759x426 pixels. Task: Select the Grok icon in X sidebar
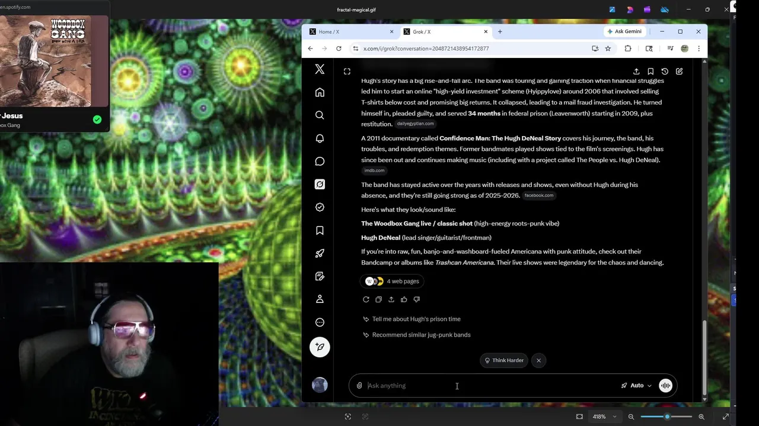[320, 185]
